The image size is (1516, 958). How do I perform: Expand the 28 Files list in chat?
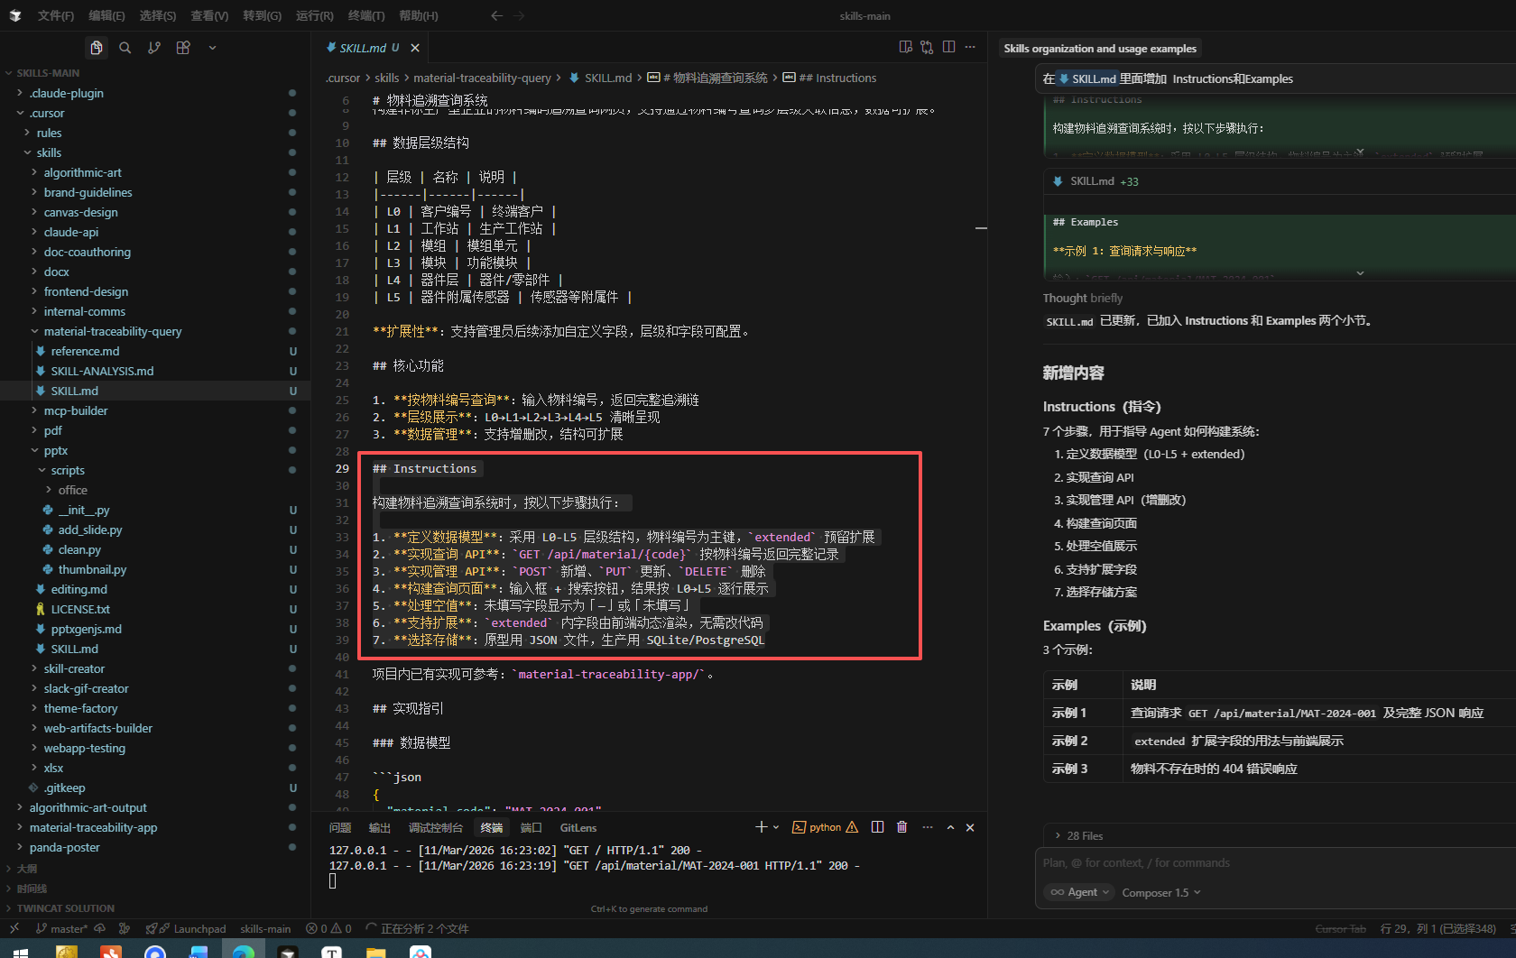1078,836
